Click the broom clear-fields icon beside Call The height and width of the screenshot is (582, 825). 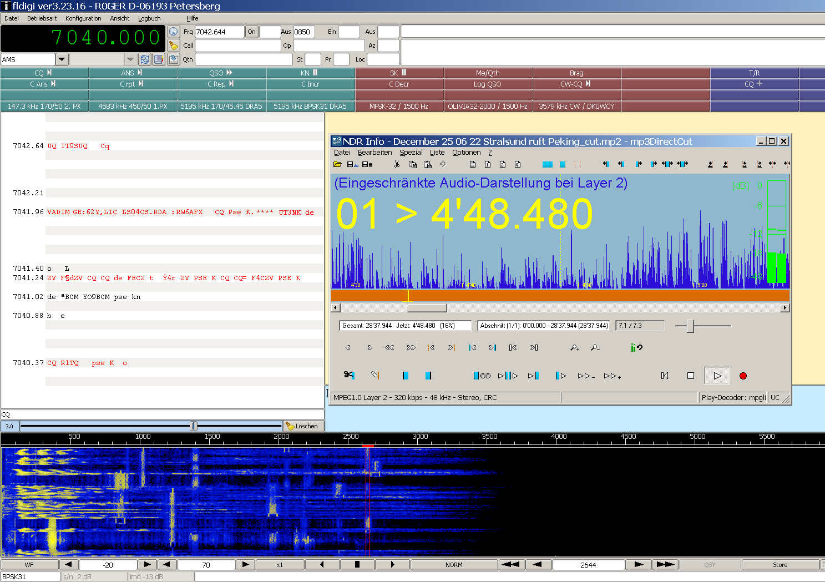174,45
